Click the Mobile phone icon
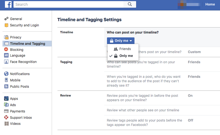220x135 pixels. click(6, 80)
